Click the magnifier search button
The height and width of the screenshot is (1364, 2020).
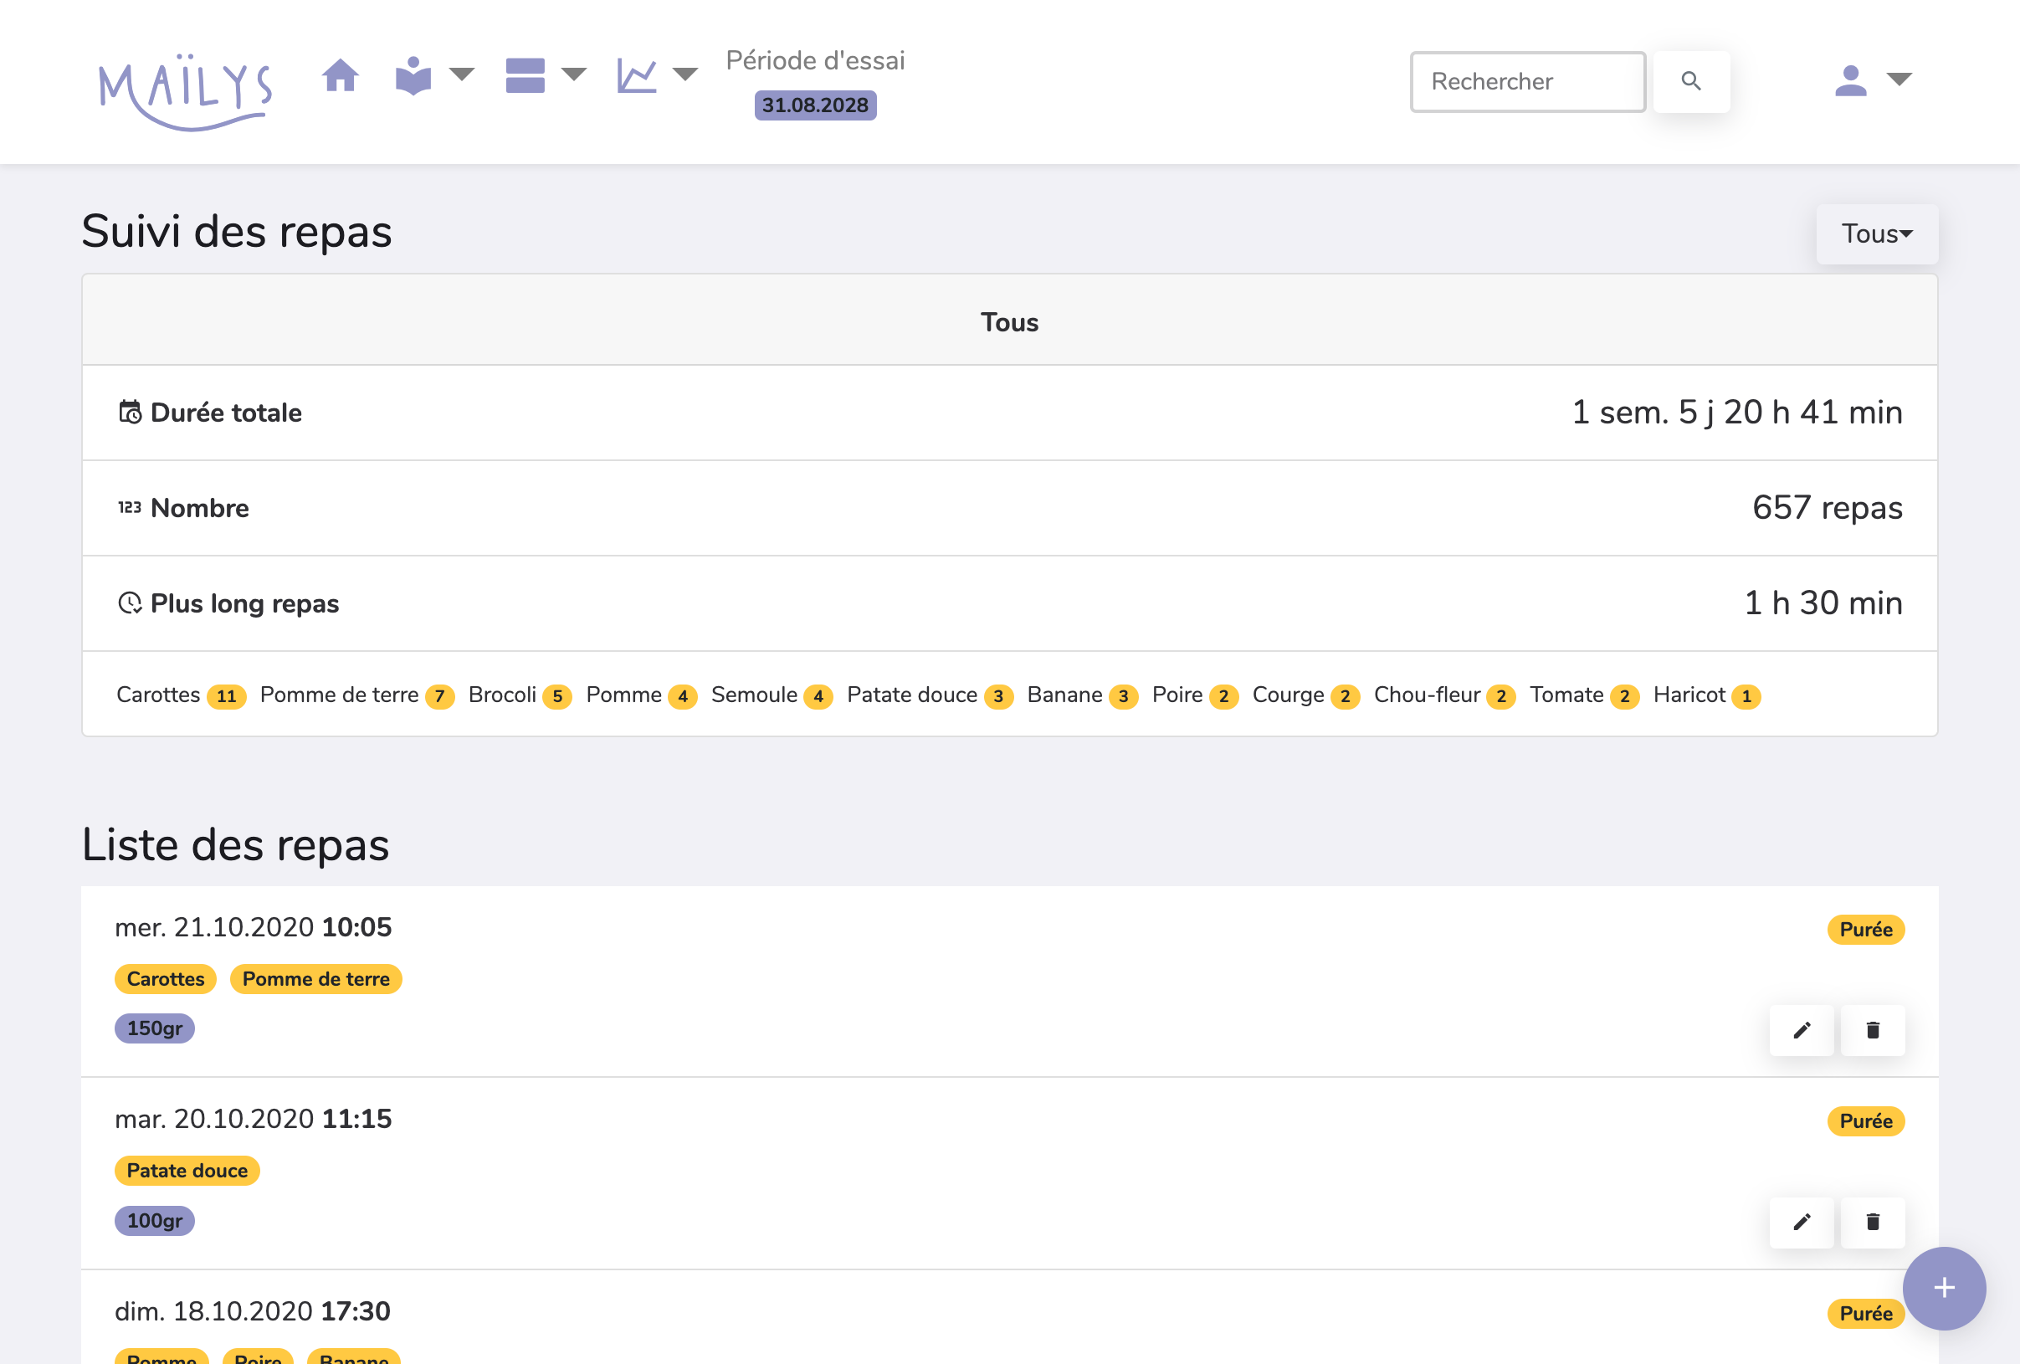coord(1690,82)
